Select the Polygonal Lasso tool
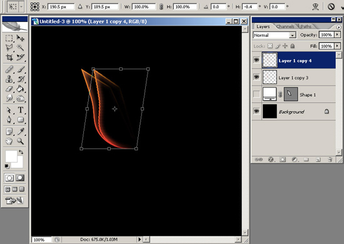Screen dimensions: 344x244 pos(9,47)
